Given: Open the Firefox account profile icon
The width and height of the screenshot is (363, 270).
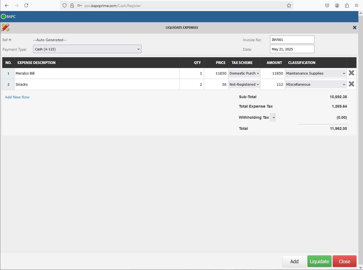Looking at the screenshot, I should coord(337,5).
